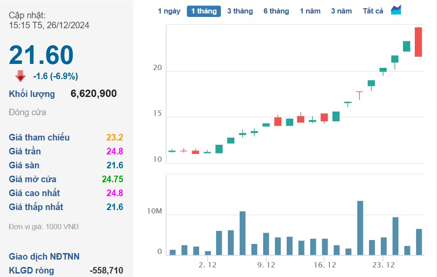Click the "Giá tham chiếu" label
Viewport: 437px width, 277px height.
coord(39,137)
